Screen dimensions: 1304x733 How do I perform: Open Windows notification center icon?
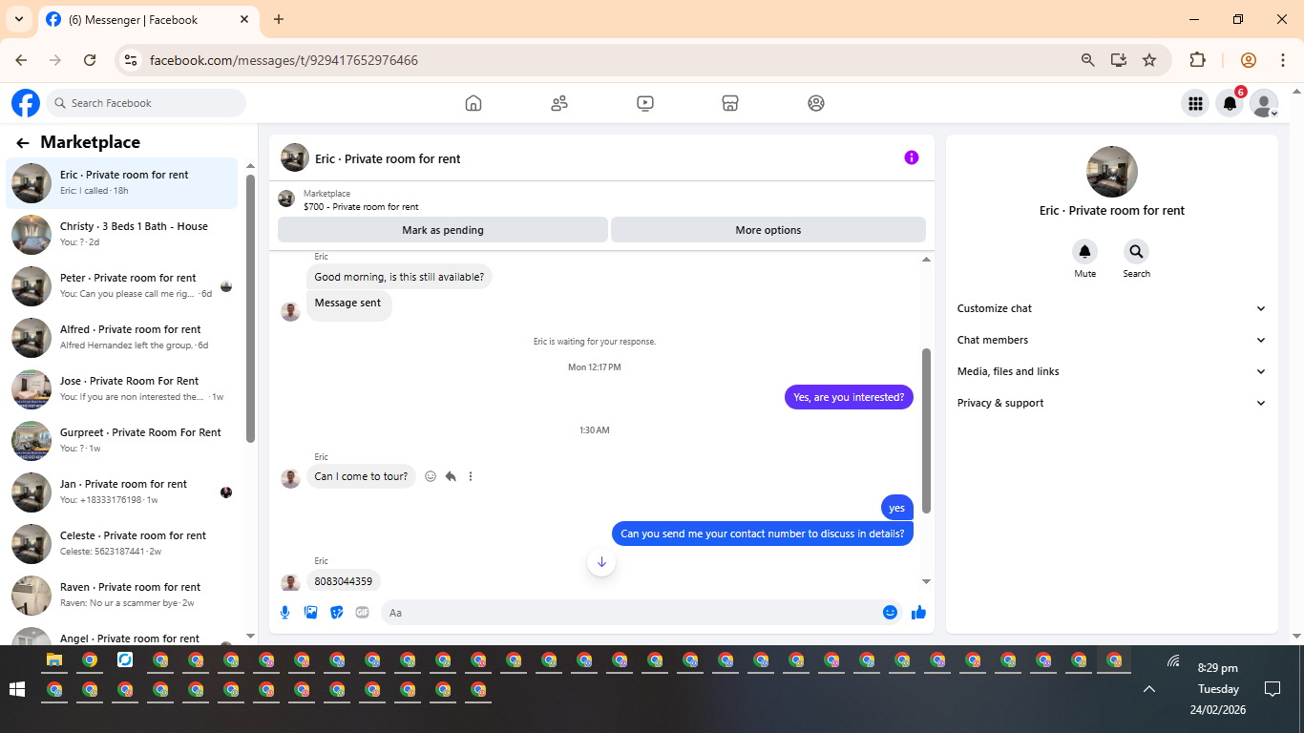pos(1272,689)
